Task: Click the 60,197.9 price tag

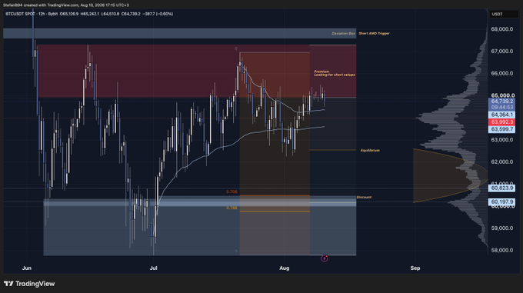Action: [501, 202]
